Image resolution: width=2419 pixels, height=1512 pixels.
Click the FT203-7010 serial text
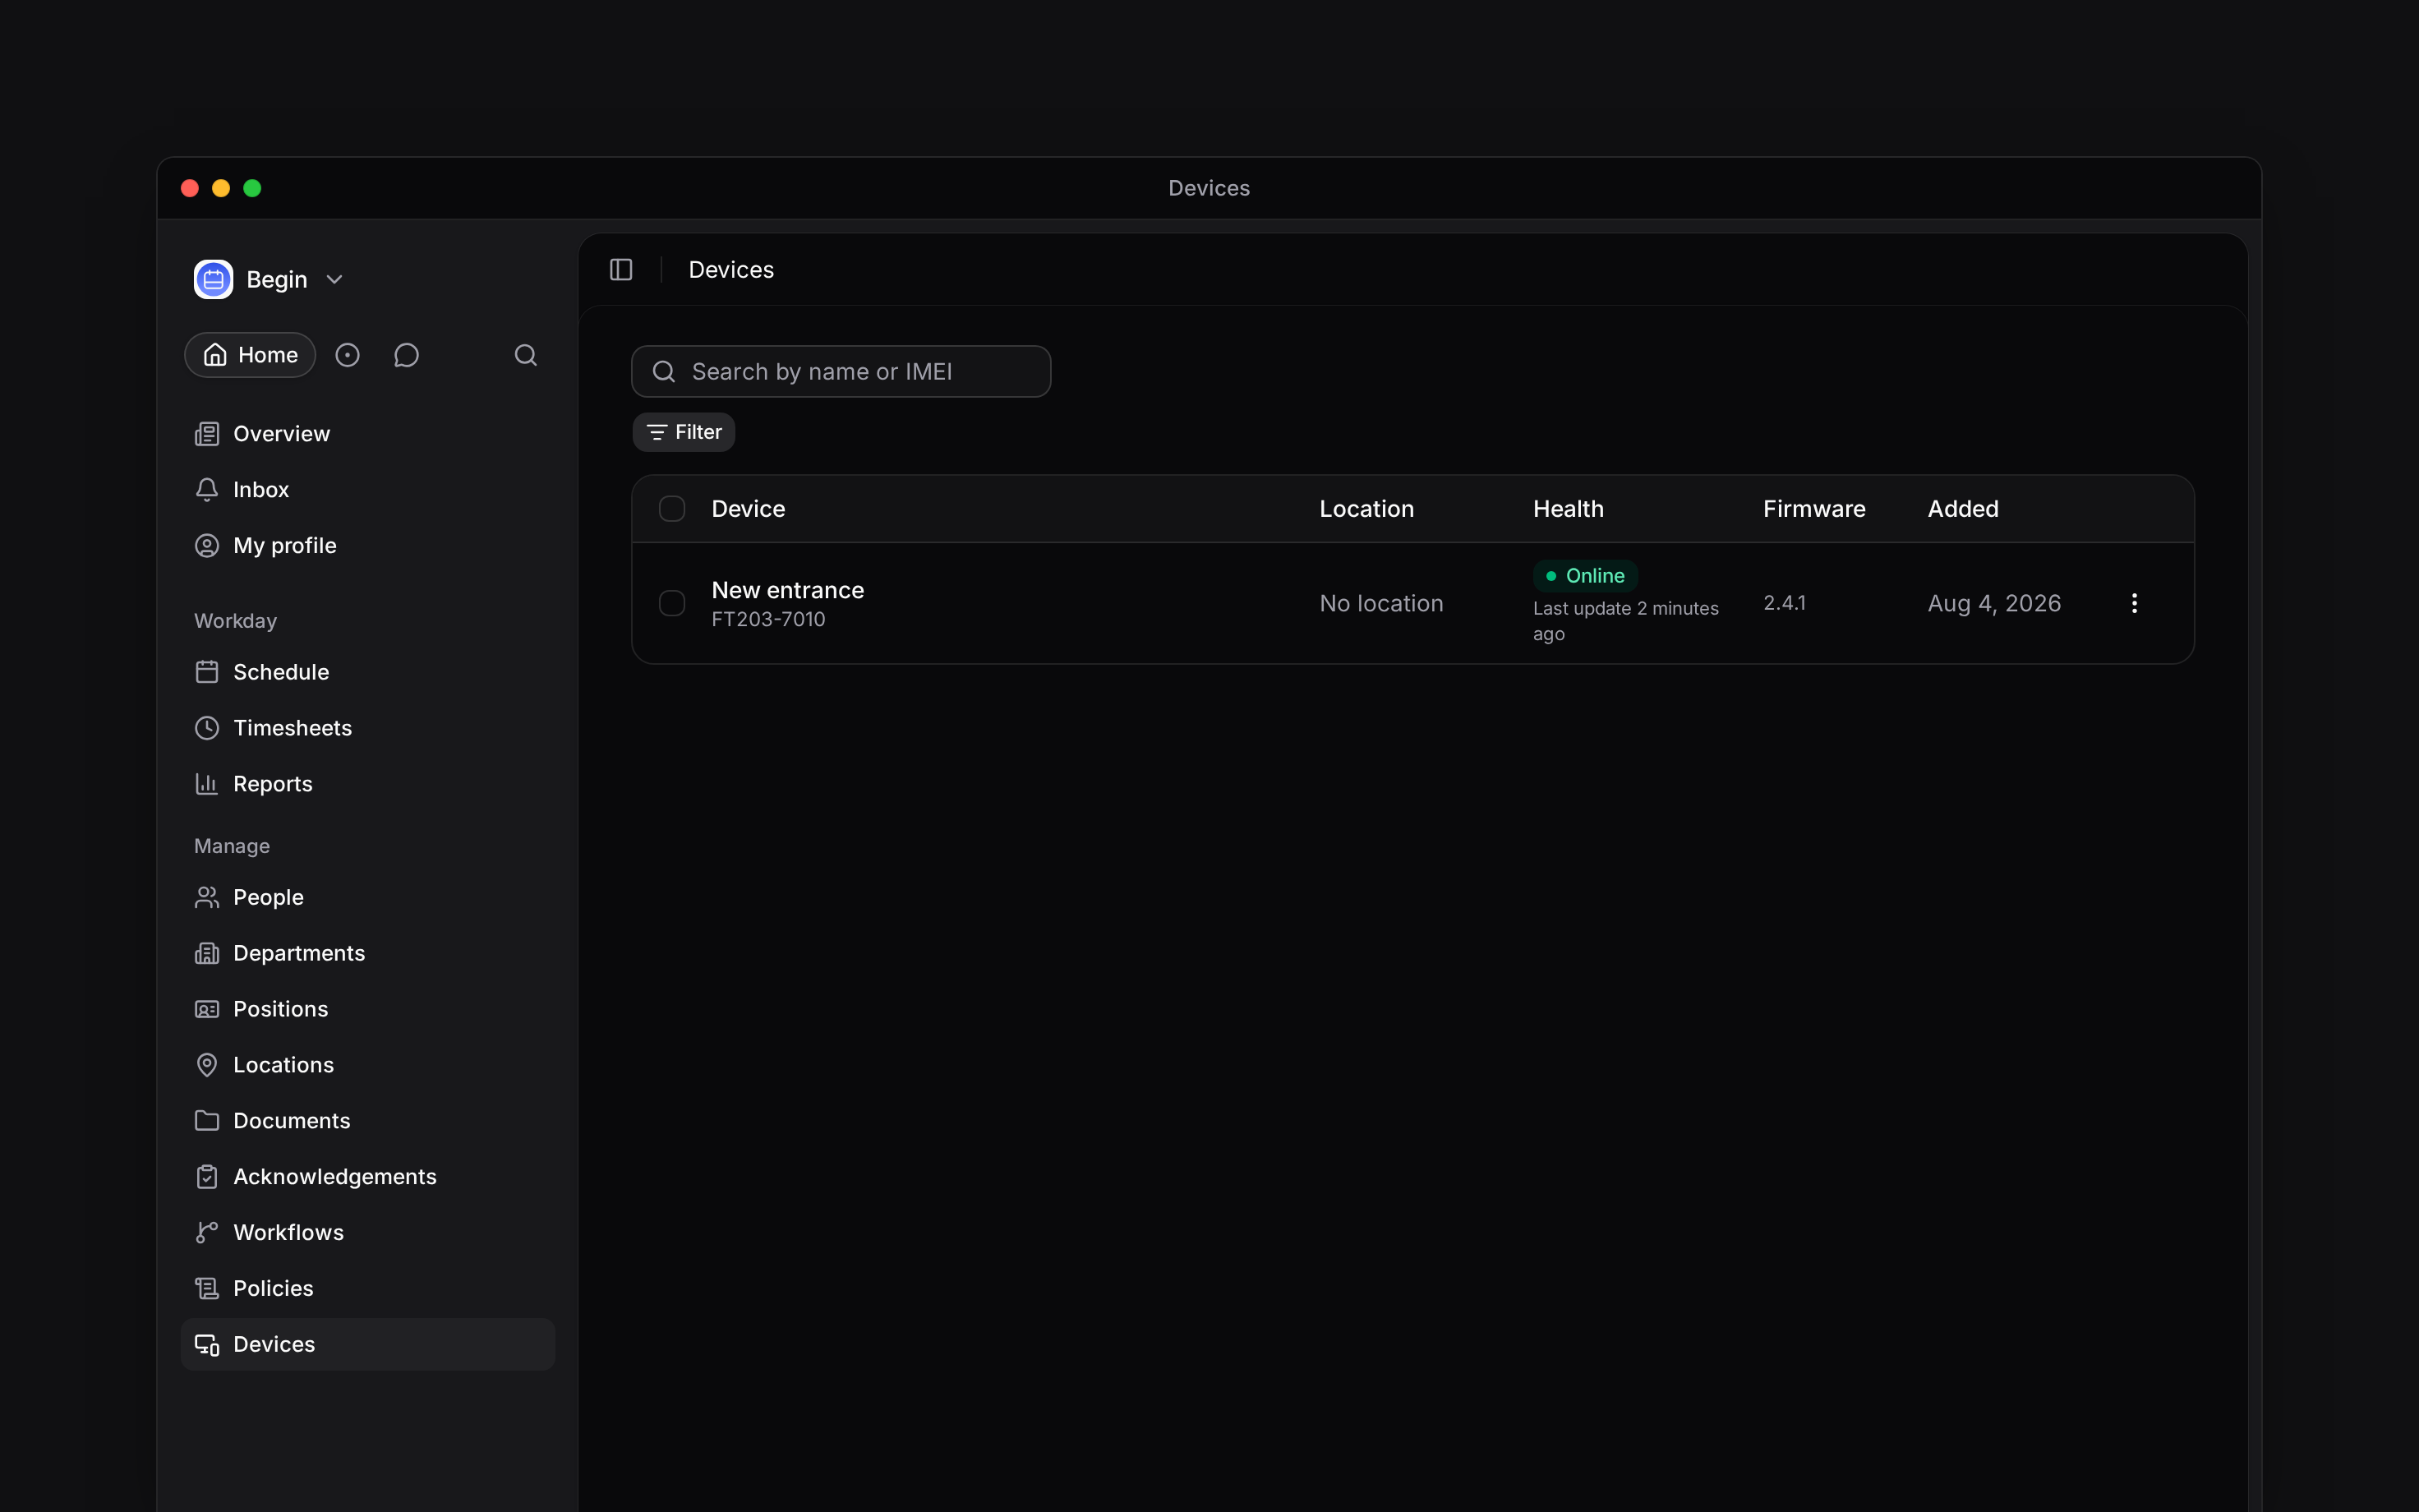click(769, 619)
